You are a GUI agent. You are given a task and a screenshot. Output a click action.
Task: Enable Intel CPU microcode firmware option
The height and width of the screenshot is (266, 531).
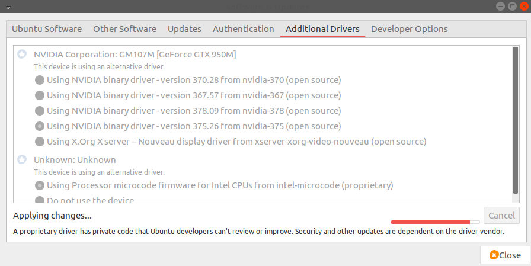click(40, 185)
